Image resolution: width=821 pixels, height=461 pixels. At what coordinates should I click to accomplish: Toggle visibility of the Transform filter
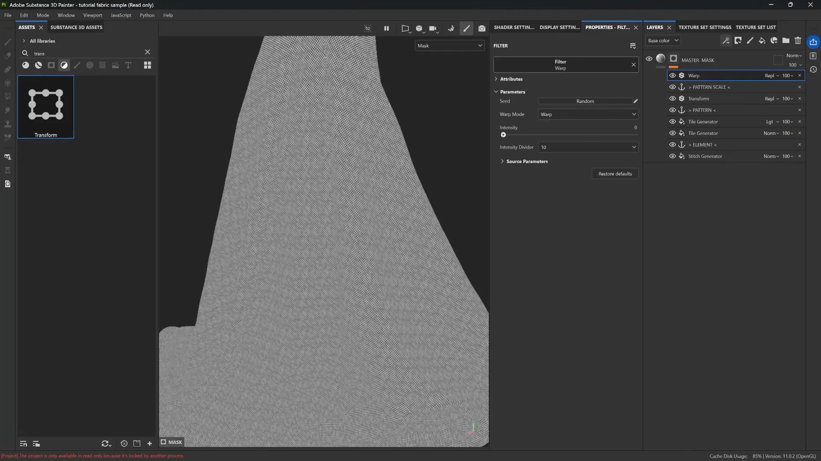672,99
